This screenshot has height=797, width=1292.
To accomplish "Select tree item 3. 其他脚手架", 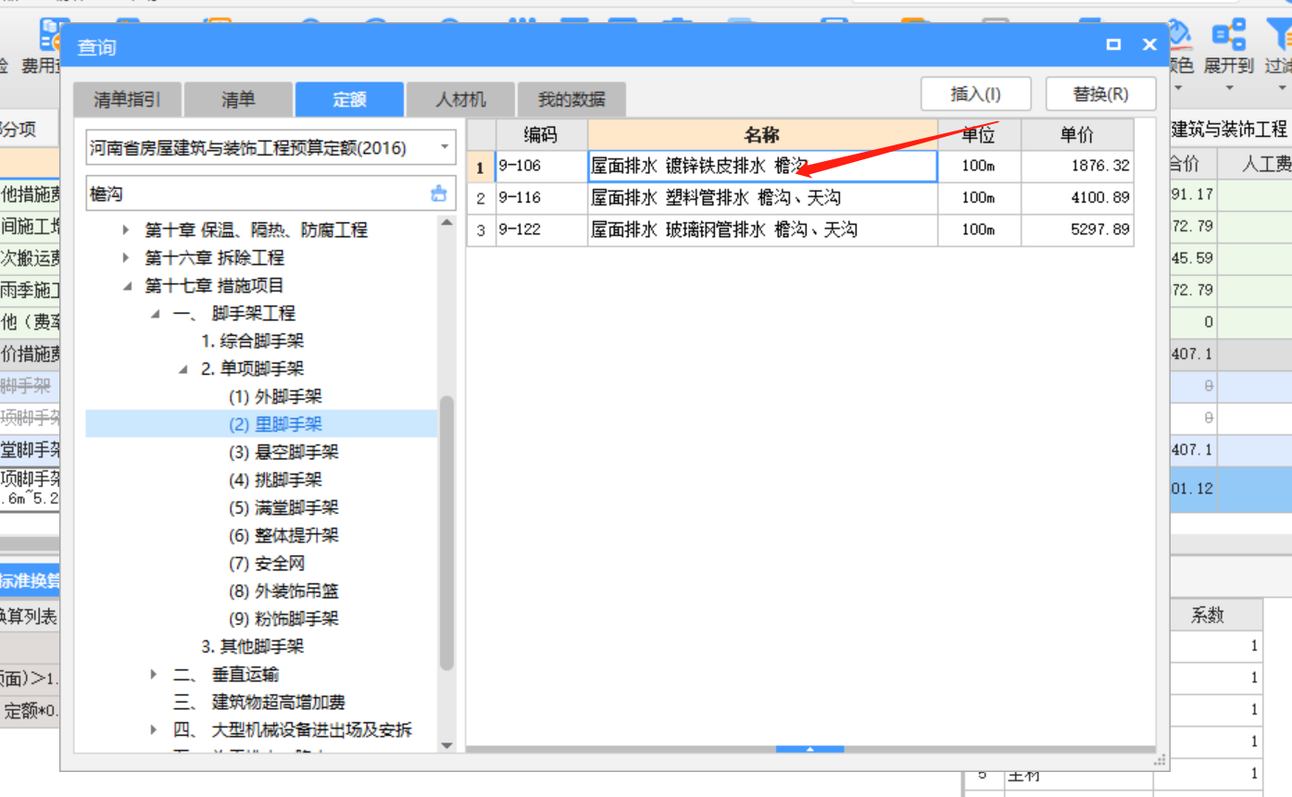I will [x=253, y=647].
